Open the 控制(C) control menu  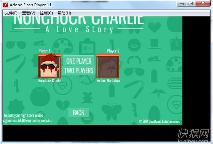click(46, 13)
